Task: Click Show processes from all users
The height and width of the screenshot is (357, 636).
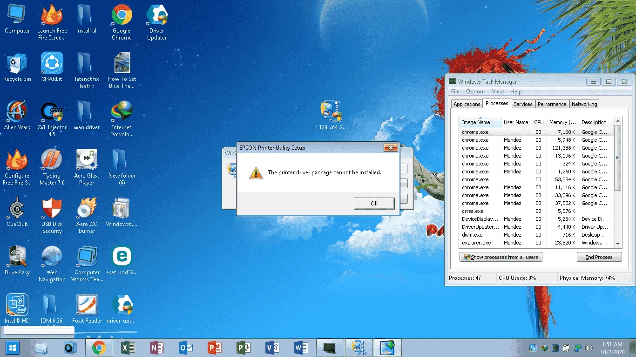Action: (501, 257)
